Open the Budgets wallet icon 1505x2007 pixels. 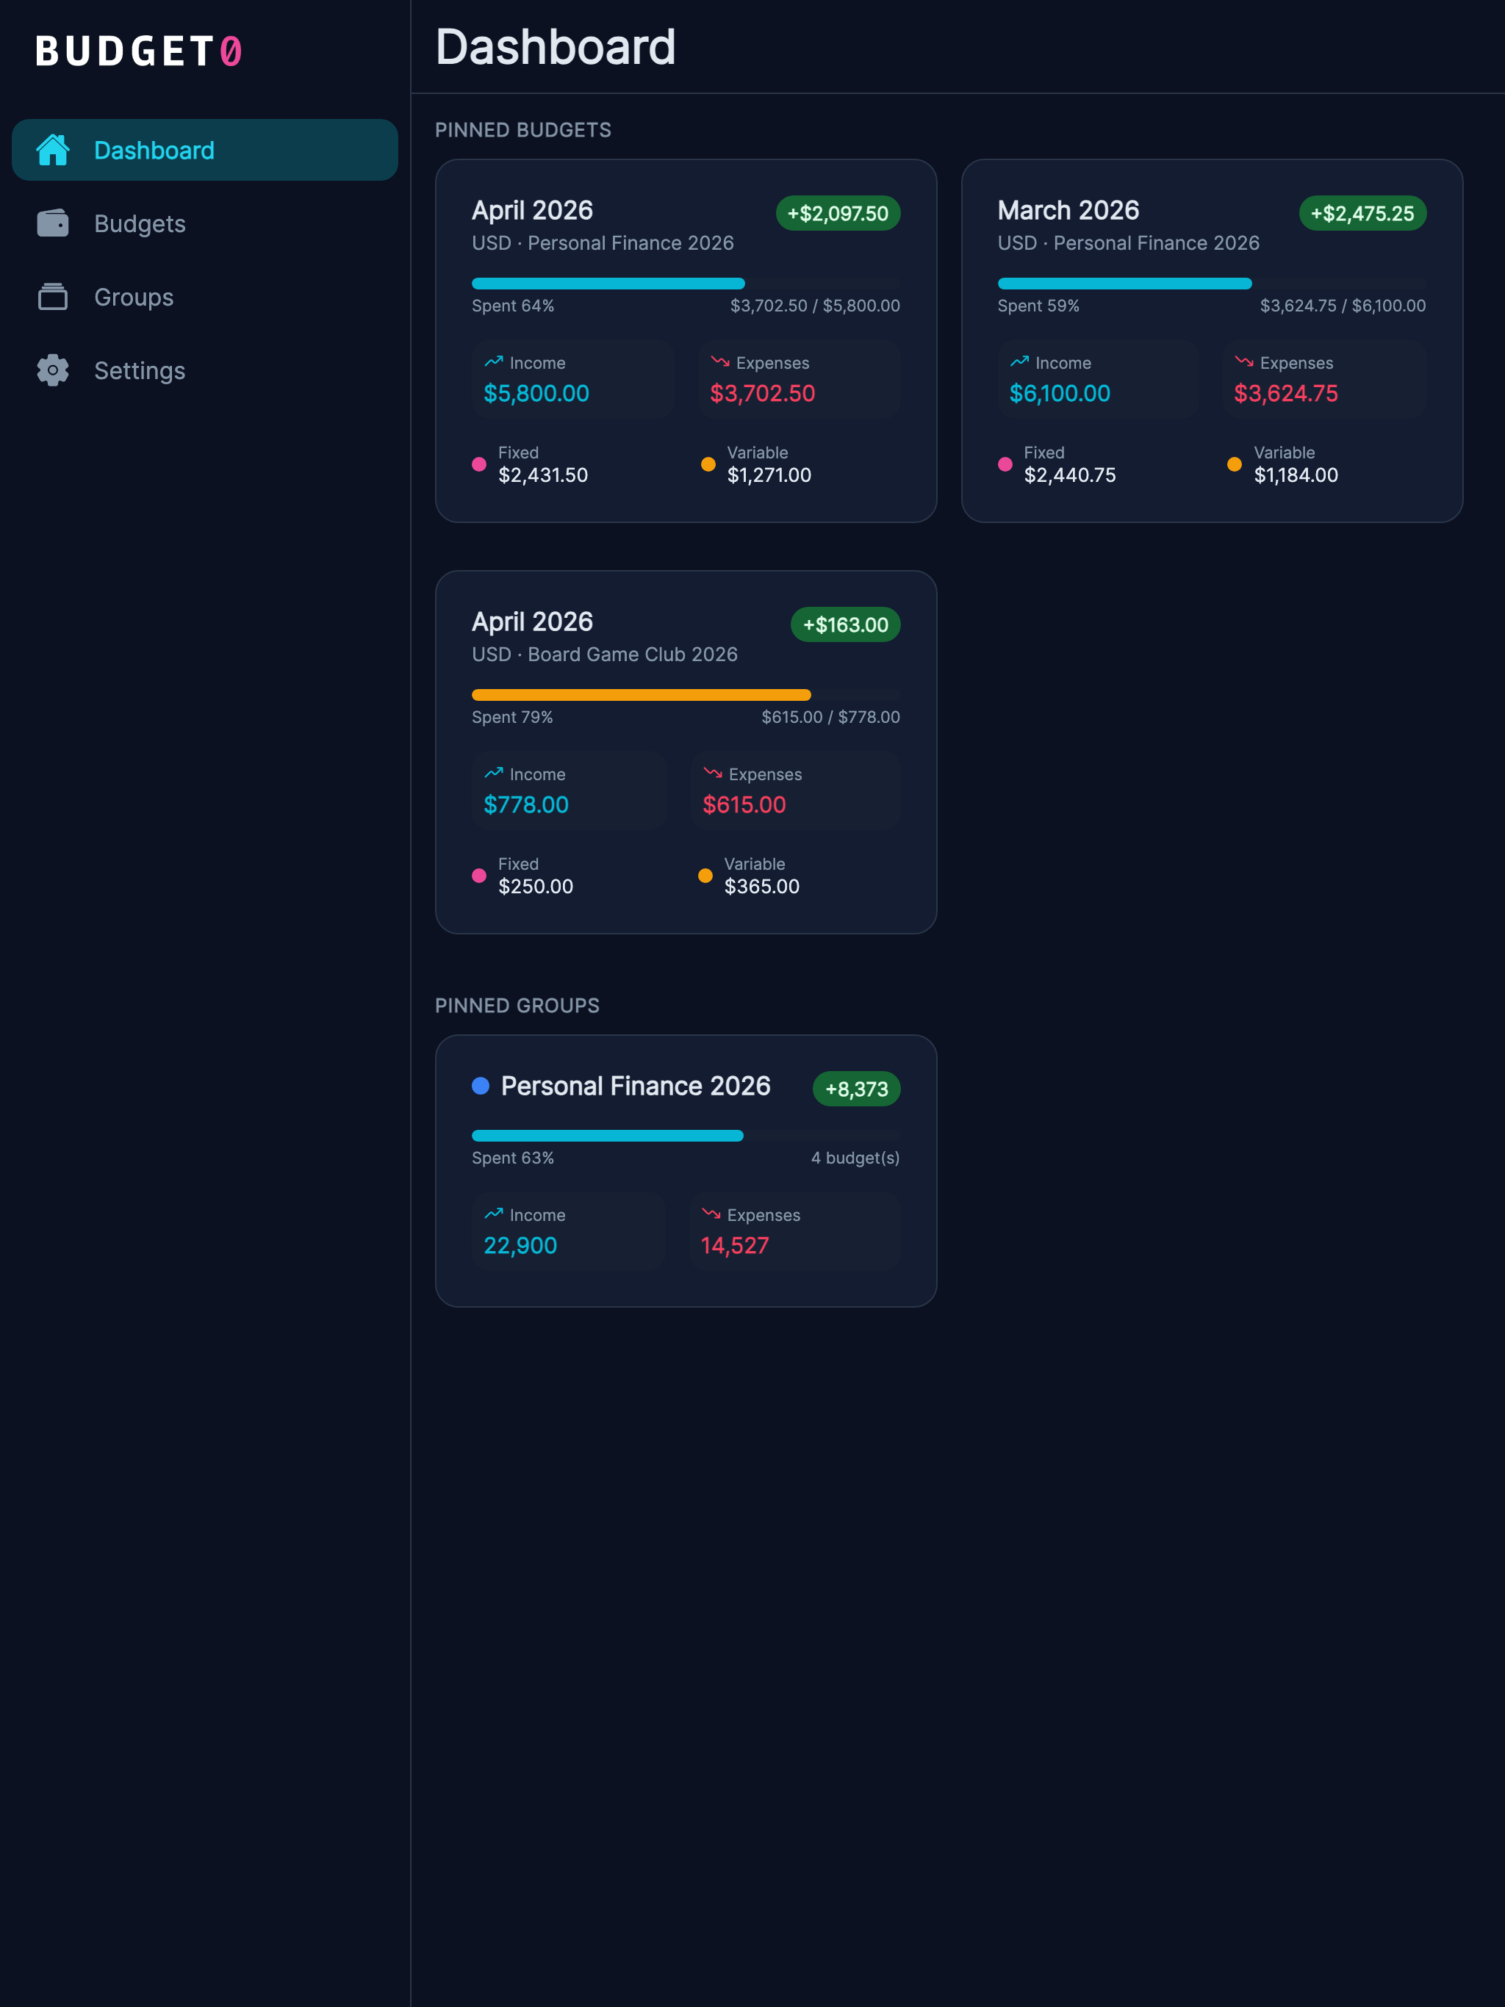click(54, 223)
